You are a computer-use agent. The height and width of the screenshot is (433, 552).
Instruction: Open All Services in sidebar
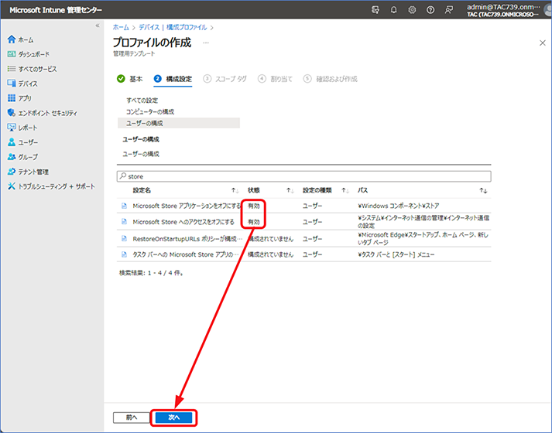pos(32,69)
